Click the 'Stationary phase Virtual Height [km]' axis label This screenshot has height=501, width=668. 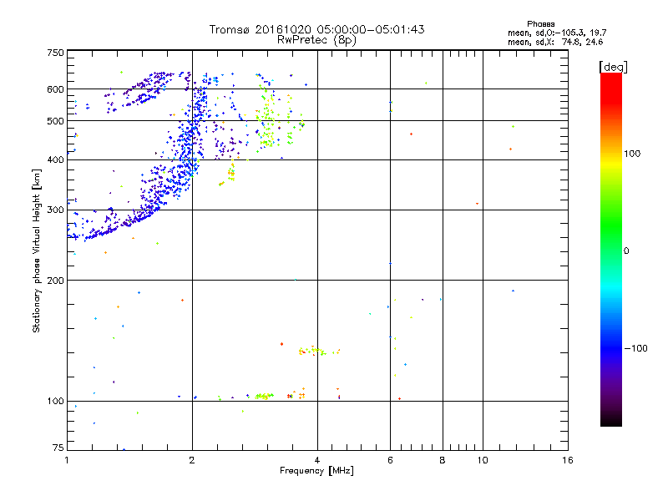pyautogui.click(x=37, y=250)
